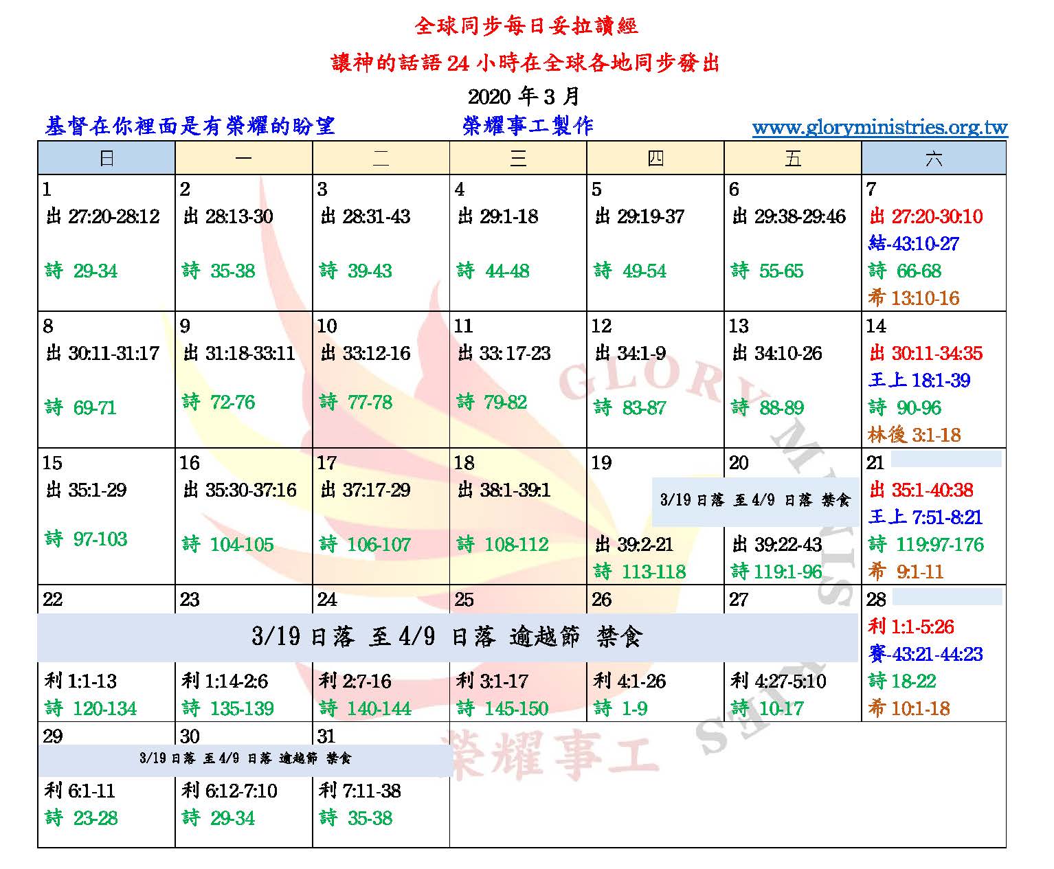1054x869 pixels.
Task: Select reading 利 7:11-38 on March 31
Action: pyautogui.click(x=359, y=791)
